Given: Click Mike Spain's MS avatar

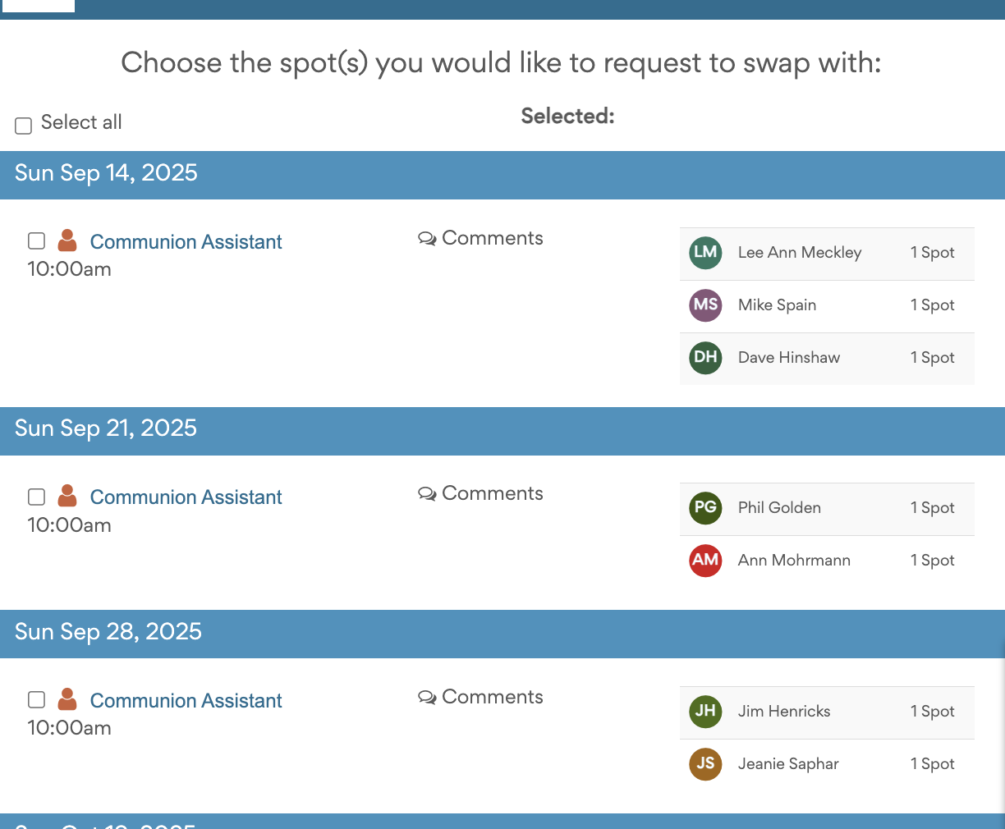Looking at the screenshot, I should pyautogui.click(x=705, y=305).
